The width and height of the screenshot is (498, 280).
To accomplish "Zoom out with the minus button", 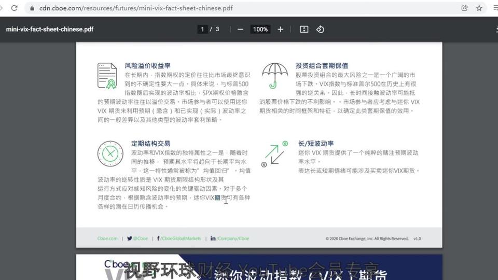I will [240, 29].
